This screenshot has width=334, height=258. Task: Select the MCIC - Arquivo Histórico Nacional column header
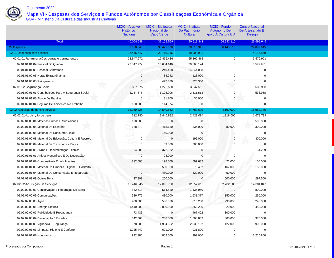(x=129, y=30)
